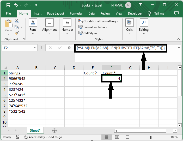The height and width of the screenshot is (141, 183).
Task: Confirm entry with the checkmark icon
Action: tap(60, 48)
